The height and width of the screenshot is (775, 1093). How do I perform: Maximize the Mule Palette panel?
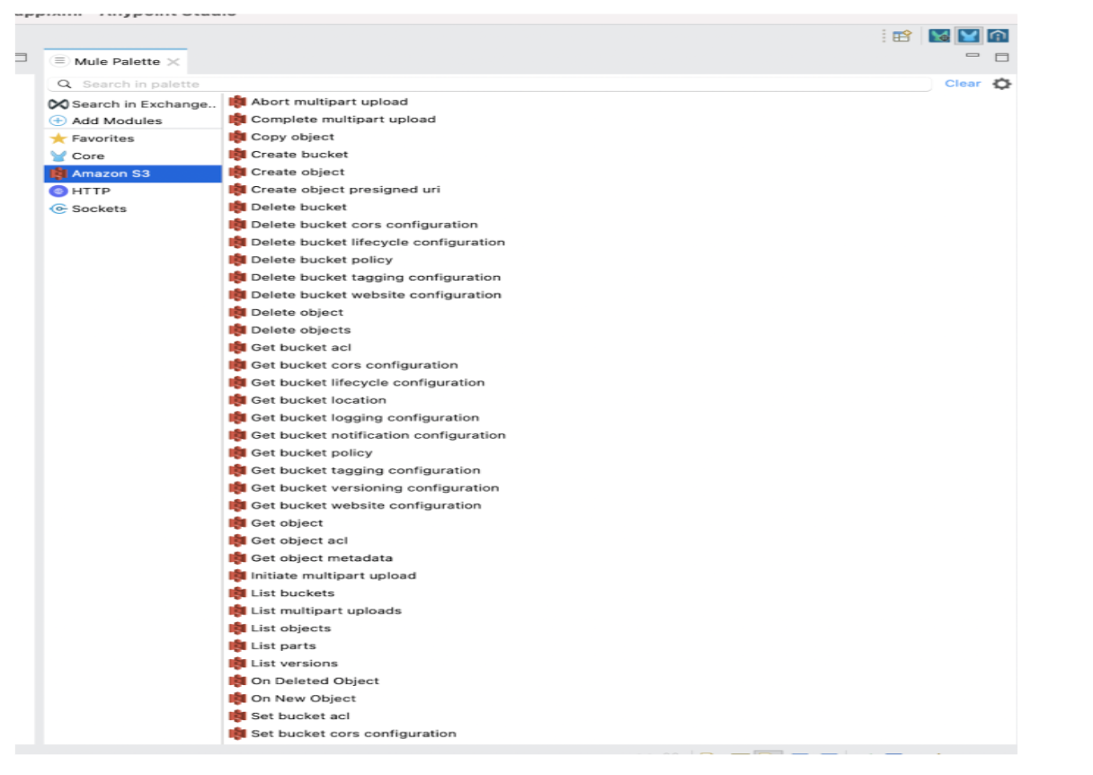[1001, 58]
